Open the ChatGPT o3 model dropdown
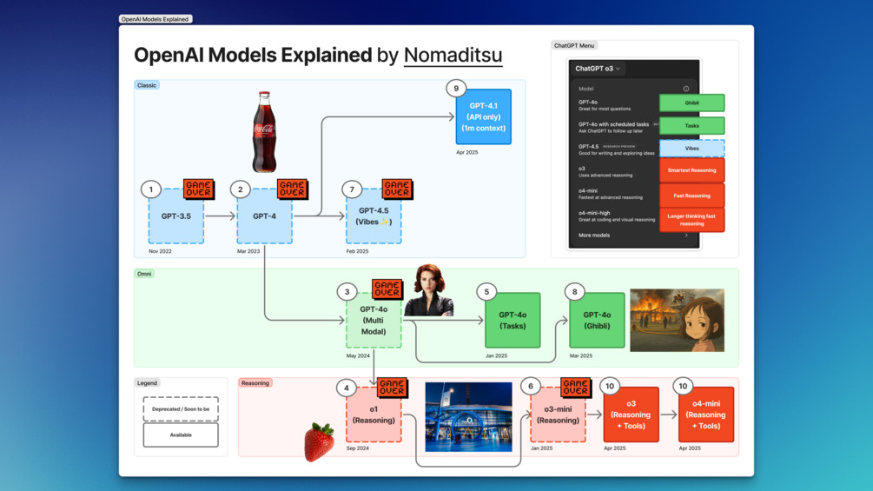 [598, 69]
